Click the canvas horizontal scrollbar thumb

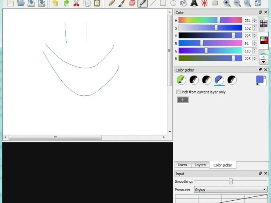pos(55,137)
